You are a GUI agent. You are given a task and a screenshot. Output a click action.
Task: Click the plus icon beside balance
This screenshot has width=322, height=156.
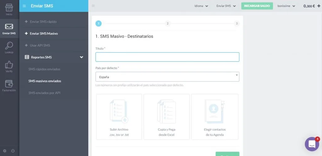tap(319, 6)
